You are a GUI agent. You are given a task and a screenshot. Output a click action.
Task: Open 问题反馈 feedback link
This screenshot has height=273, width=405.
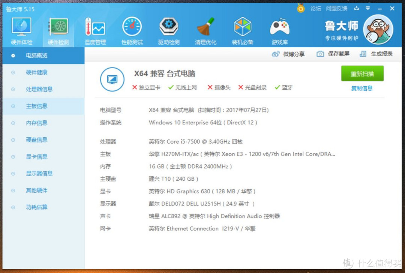[336, 9]
